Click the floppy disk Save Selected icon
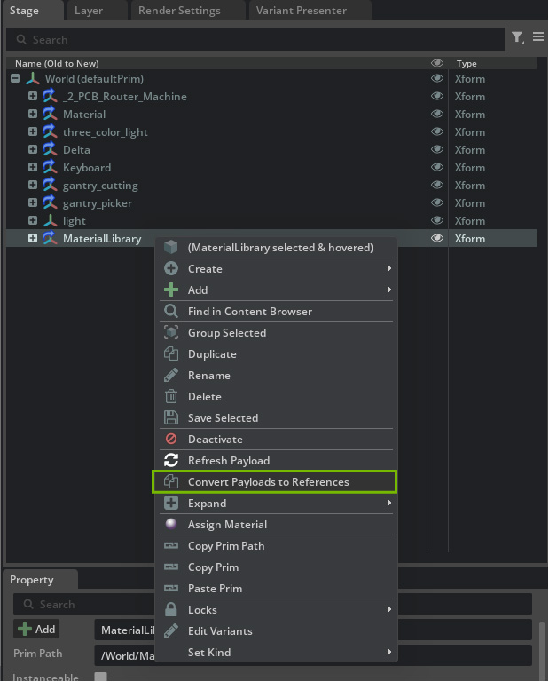Image resolution: width=549 pixels, height=682 pixels. (x=171, y=418)
